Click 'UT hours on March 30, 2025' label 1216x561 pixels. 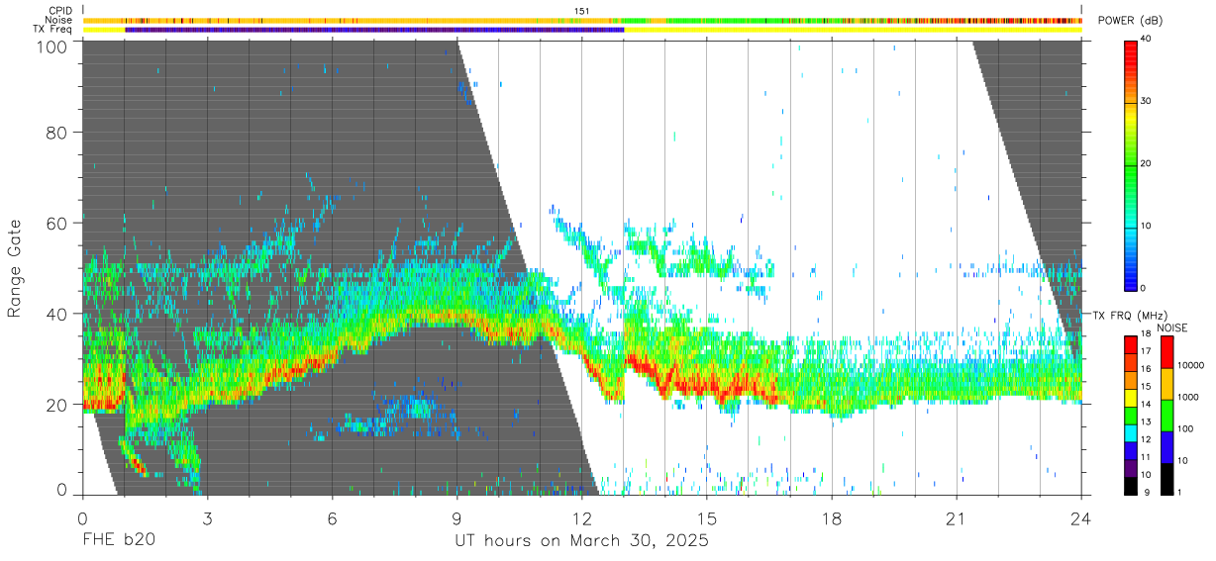[x=581, y=542]
